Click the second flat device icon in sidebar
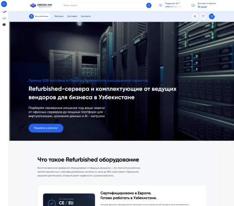Viewport: 234px width, 206px height. pyautogui.click(x=4, y=18)
